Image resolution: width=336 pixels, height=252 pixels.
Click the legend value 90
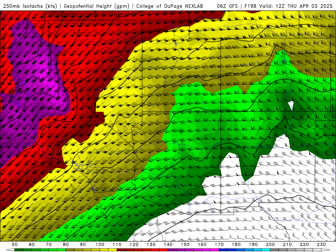(x=83, y=244)
